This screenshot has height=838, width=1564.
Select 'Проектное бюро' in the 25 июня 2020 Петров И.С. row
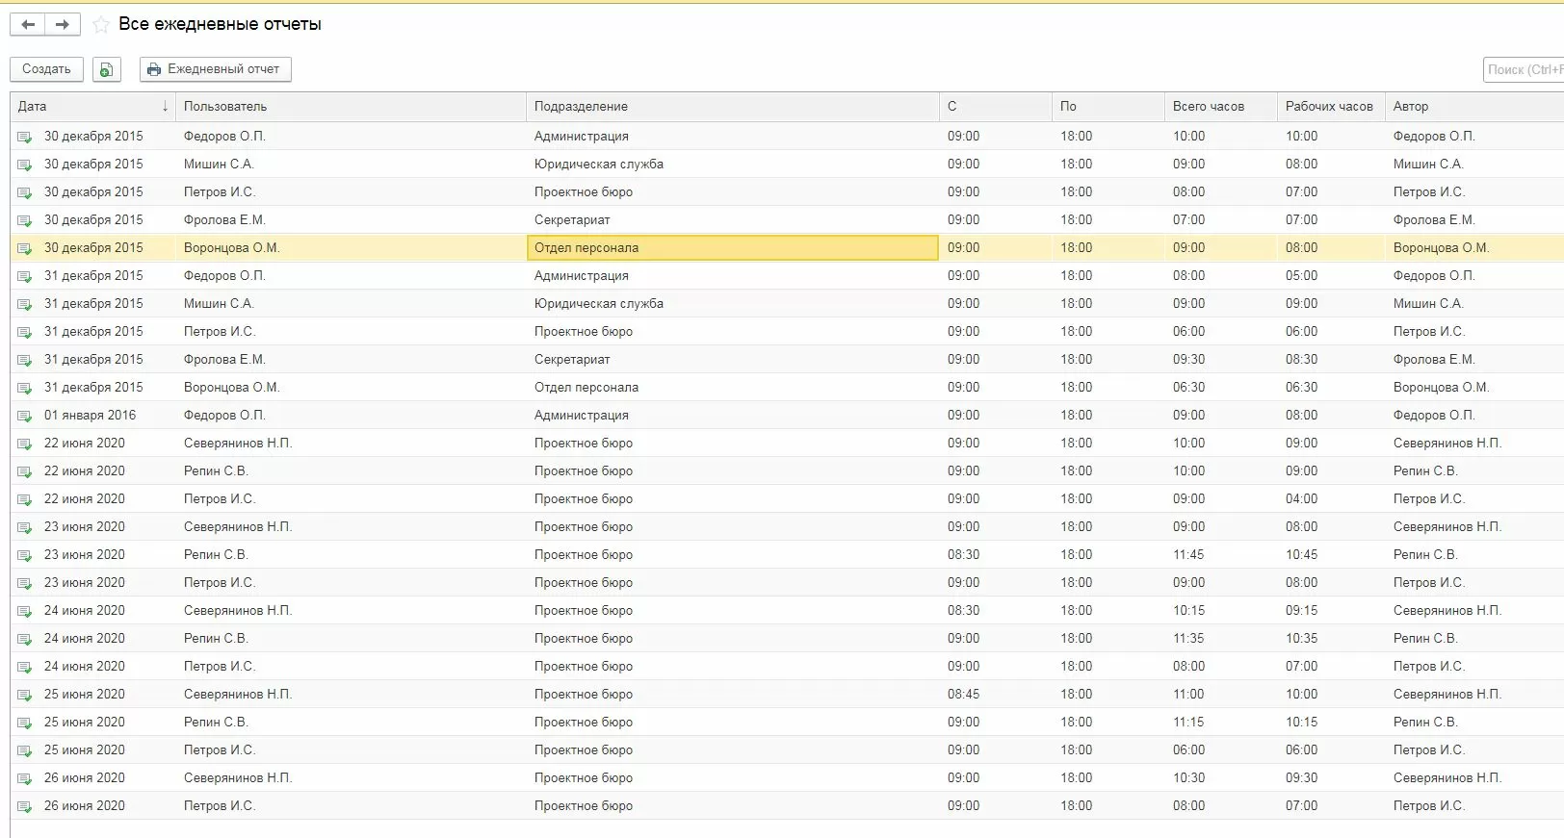pos(584,750)
